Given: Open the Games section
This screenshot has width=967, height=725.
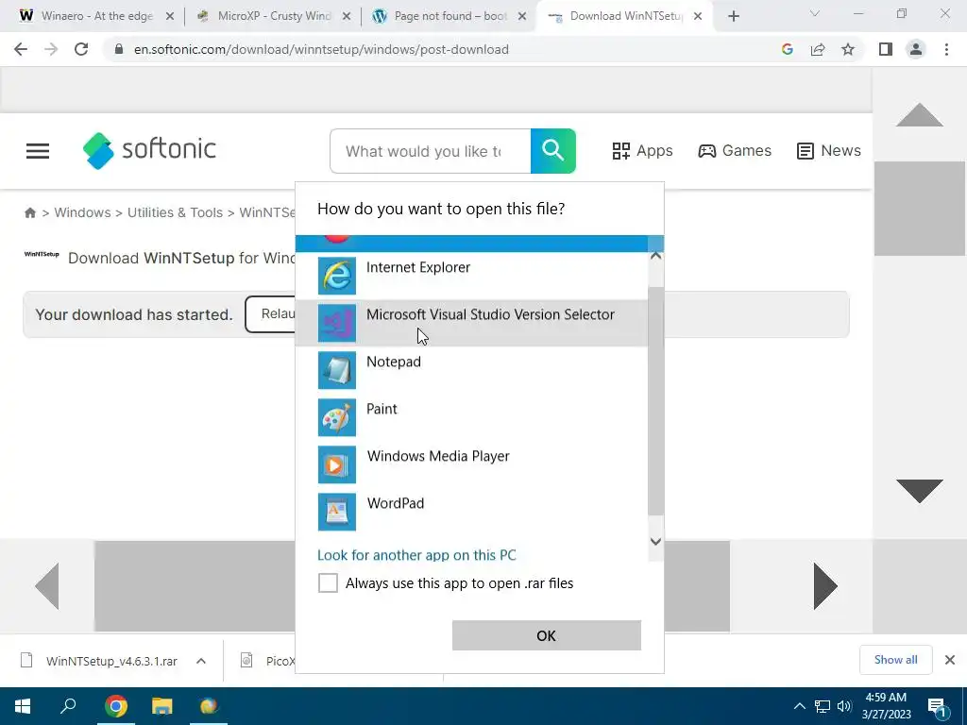Looking at the screenshot, I should [735, 150].
